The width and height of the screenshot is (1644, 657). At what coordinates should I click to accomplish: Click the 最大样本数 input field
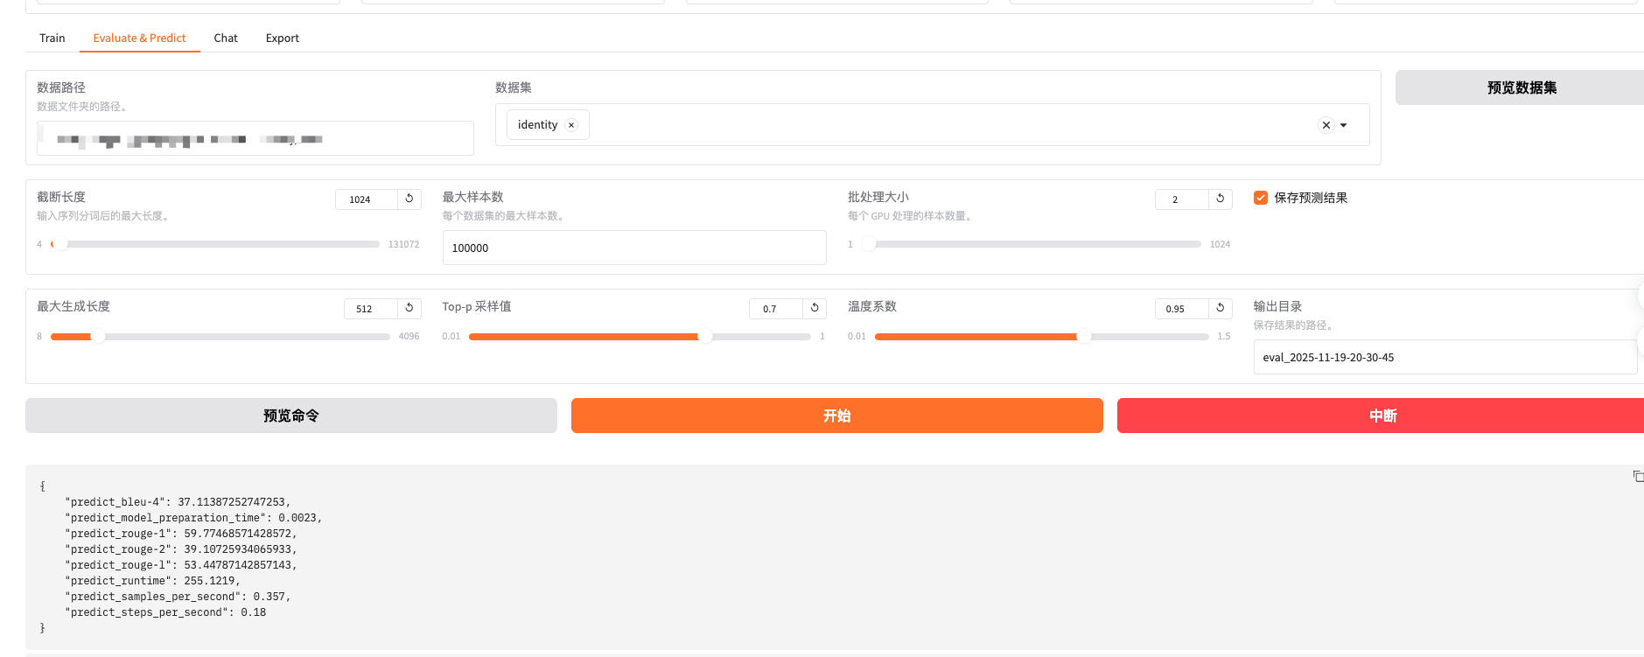pos(633,248)
